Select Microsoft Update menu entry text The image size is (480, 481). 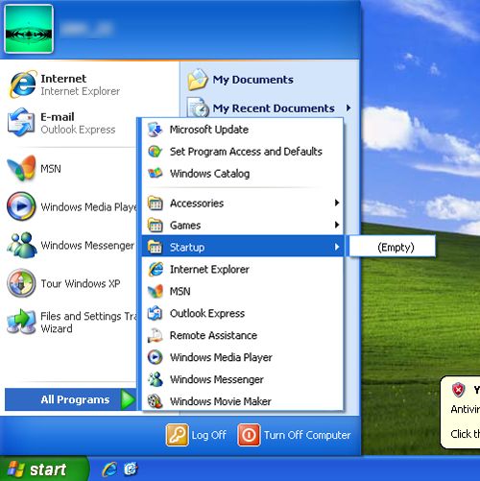point(209,130)
